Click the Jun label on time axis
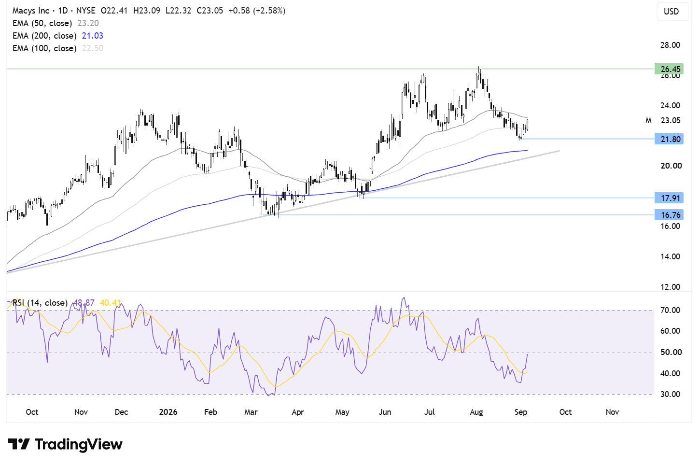The height and width of the screenshot is (466, 699). [385, 412]
